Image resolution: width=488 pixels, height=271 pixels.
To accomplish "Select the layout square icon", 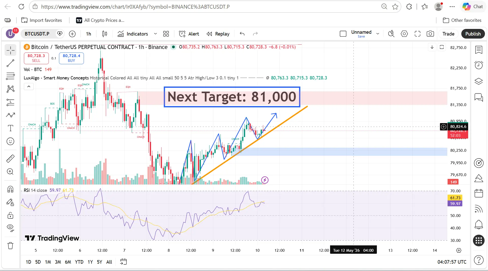I will pos(343,34).
